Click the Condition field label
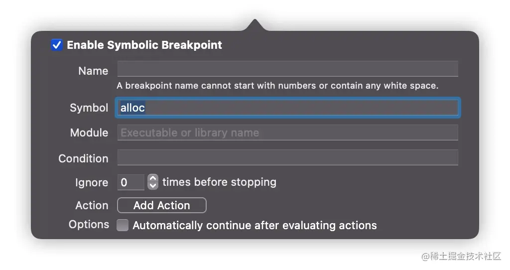The width and height of the screenshot is (510, 270). click(x=83, y=158)
